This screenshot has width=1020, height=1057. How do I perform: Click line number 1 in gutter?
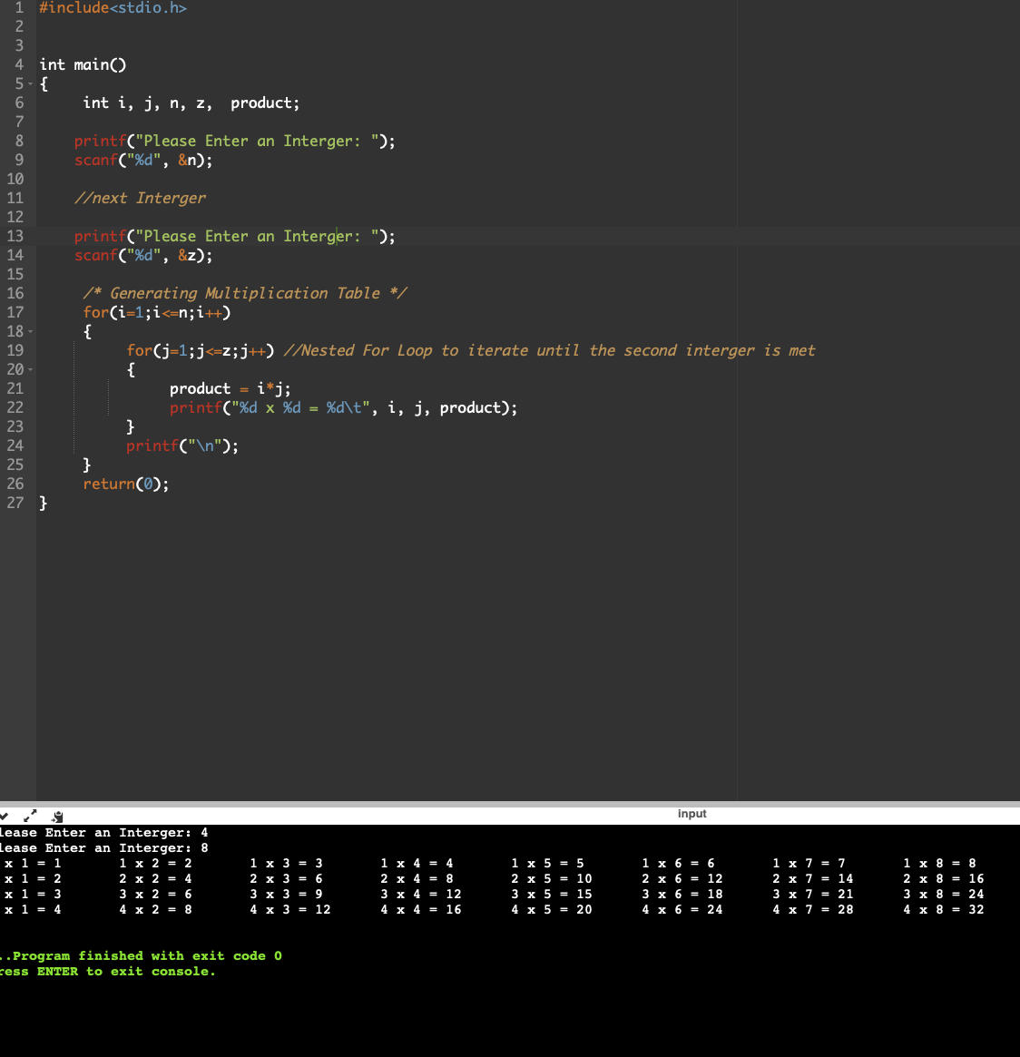pos(19,8)
